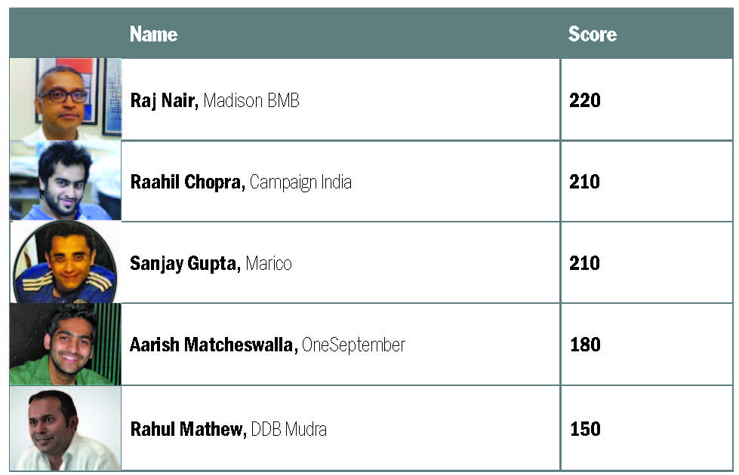Select the name Rahul Mathew
739x475 pixels.
(x=188, y=429)
